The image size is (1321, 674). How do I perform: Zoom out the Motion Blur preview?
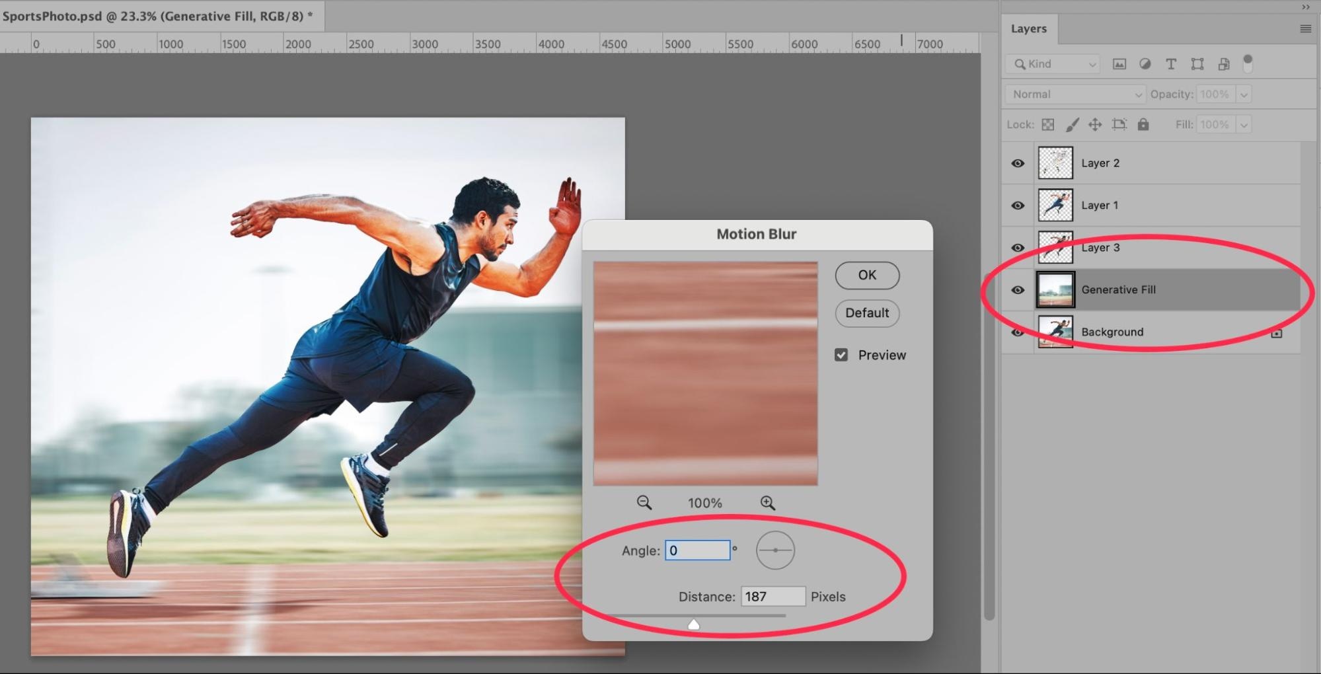[x=644, y=503]
